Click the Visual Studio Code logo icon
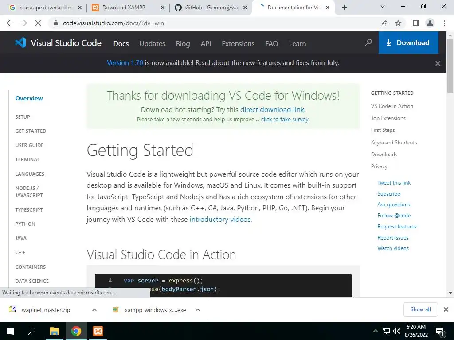Image resolution: width=454 pixels, height=340 pixels. [20, 43]
